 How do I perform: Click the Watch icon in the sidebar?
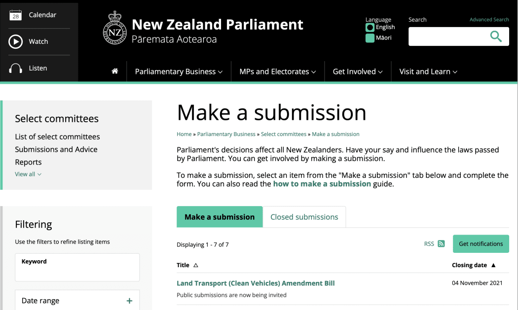(15, 41)
